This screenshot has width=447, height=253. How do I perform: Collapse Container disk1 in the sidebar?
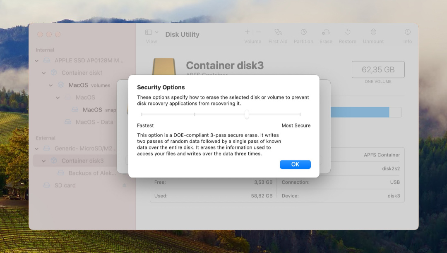click(x=44, y=73)
